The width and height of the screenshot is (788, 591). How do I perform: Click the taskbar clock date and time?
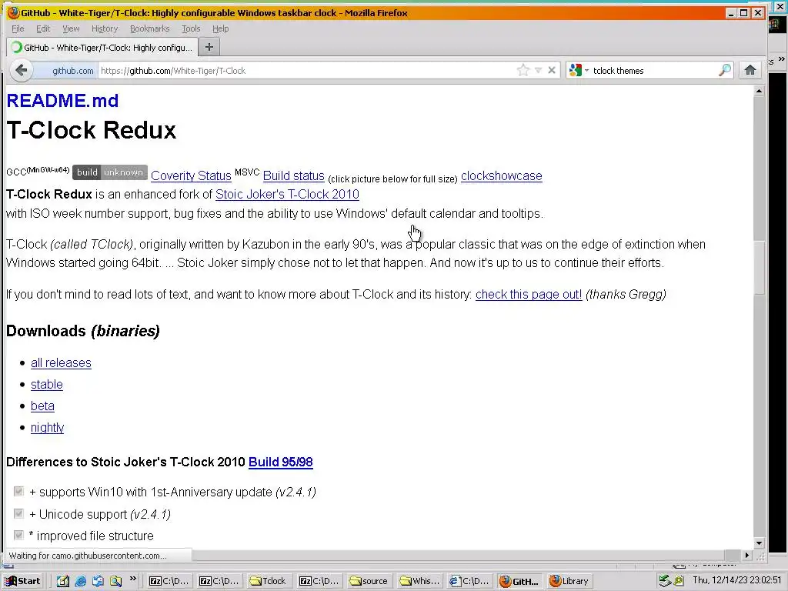click(x=737, y=580)
